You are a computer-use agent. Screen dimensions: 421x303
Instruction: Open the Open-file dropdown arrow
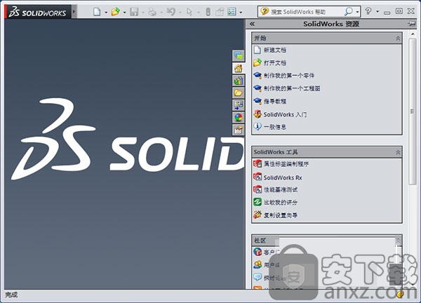click(x=124, y=13)
